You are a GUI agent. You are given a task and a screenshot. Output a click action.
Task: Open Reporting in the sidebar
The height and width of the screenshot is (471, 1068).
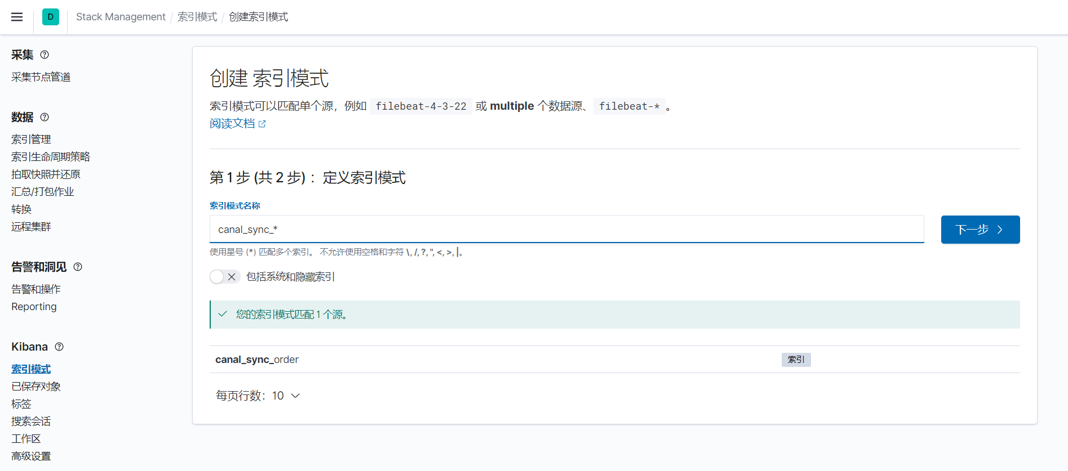point(34,307)
